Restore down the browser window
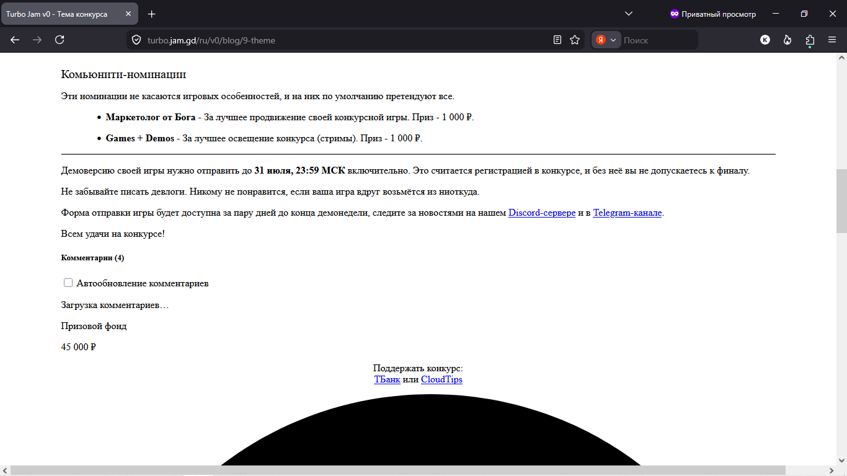The height and width of the screenshot is (476, 847). [x=804, y=14]
